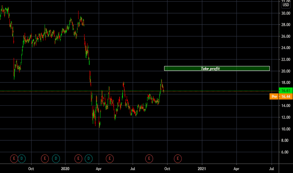
Task: Open the earnings E marker between Oct 2019 and 2020
Action: (x=45, y=159)
